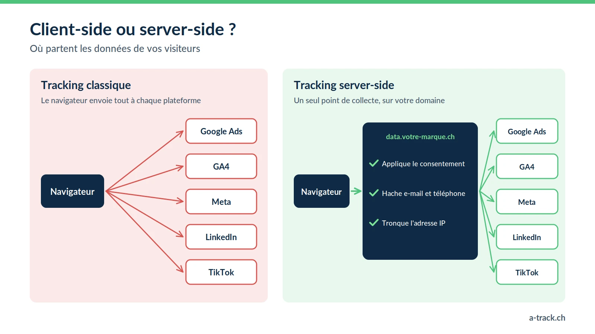Click the GA4 box under Tracking classique

click(221, 166)
